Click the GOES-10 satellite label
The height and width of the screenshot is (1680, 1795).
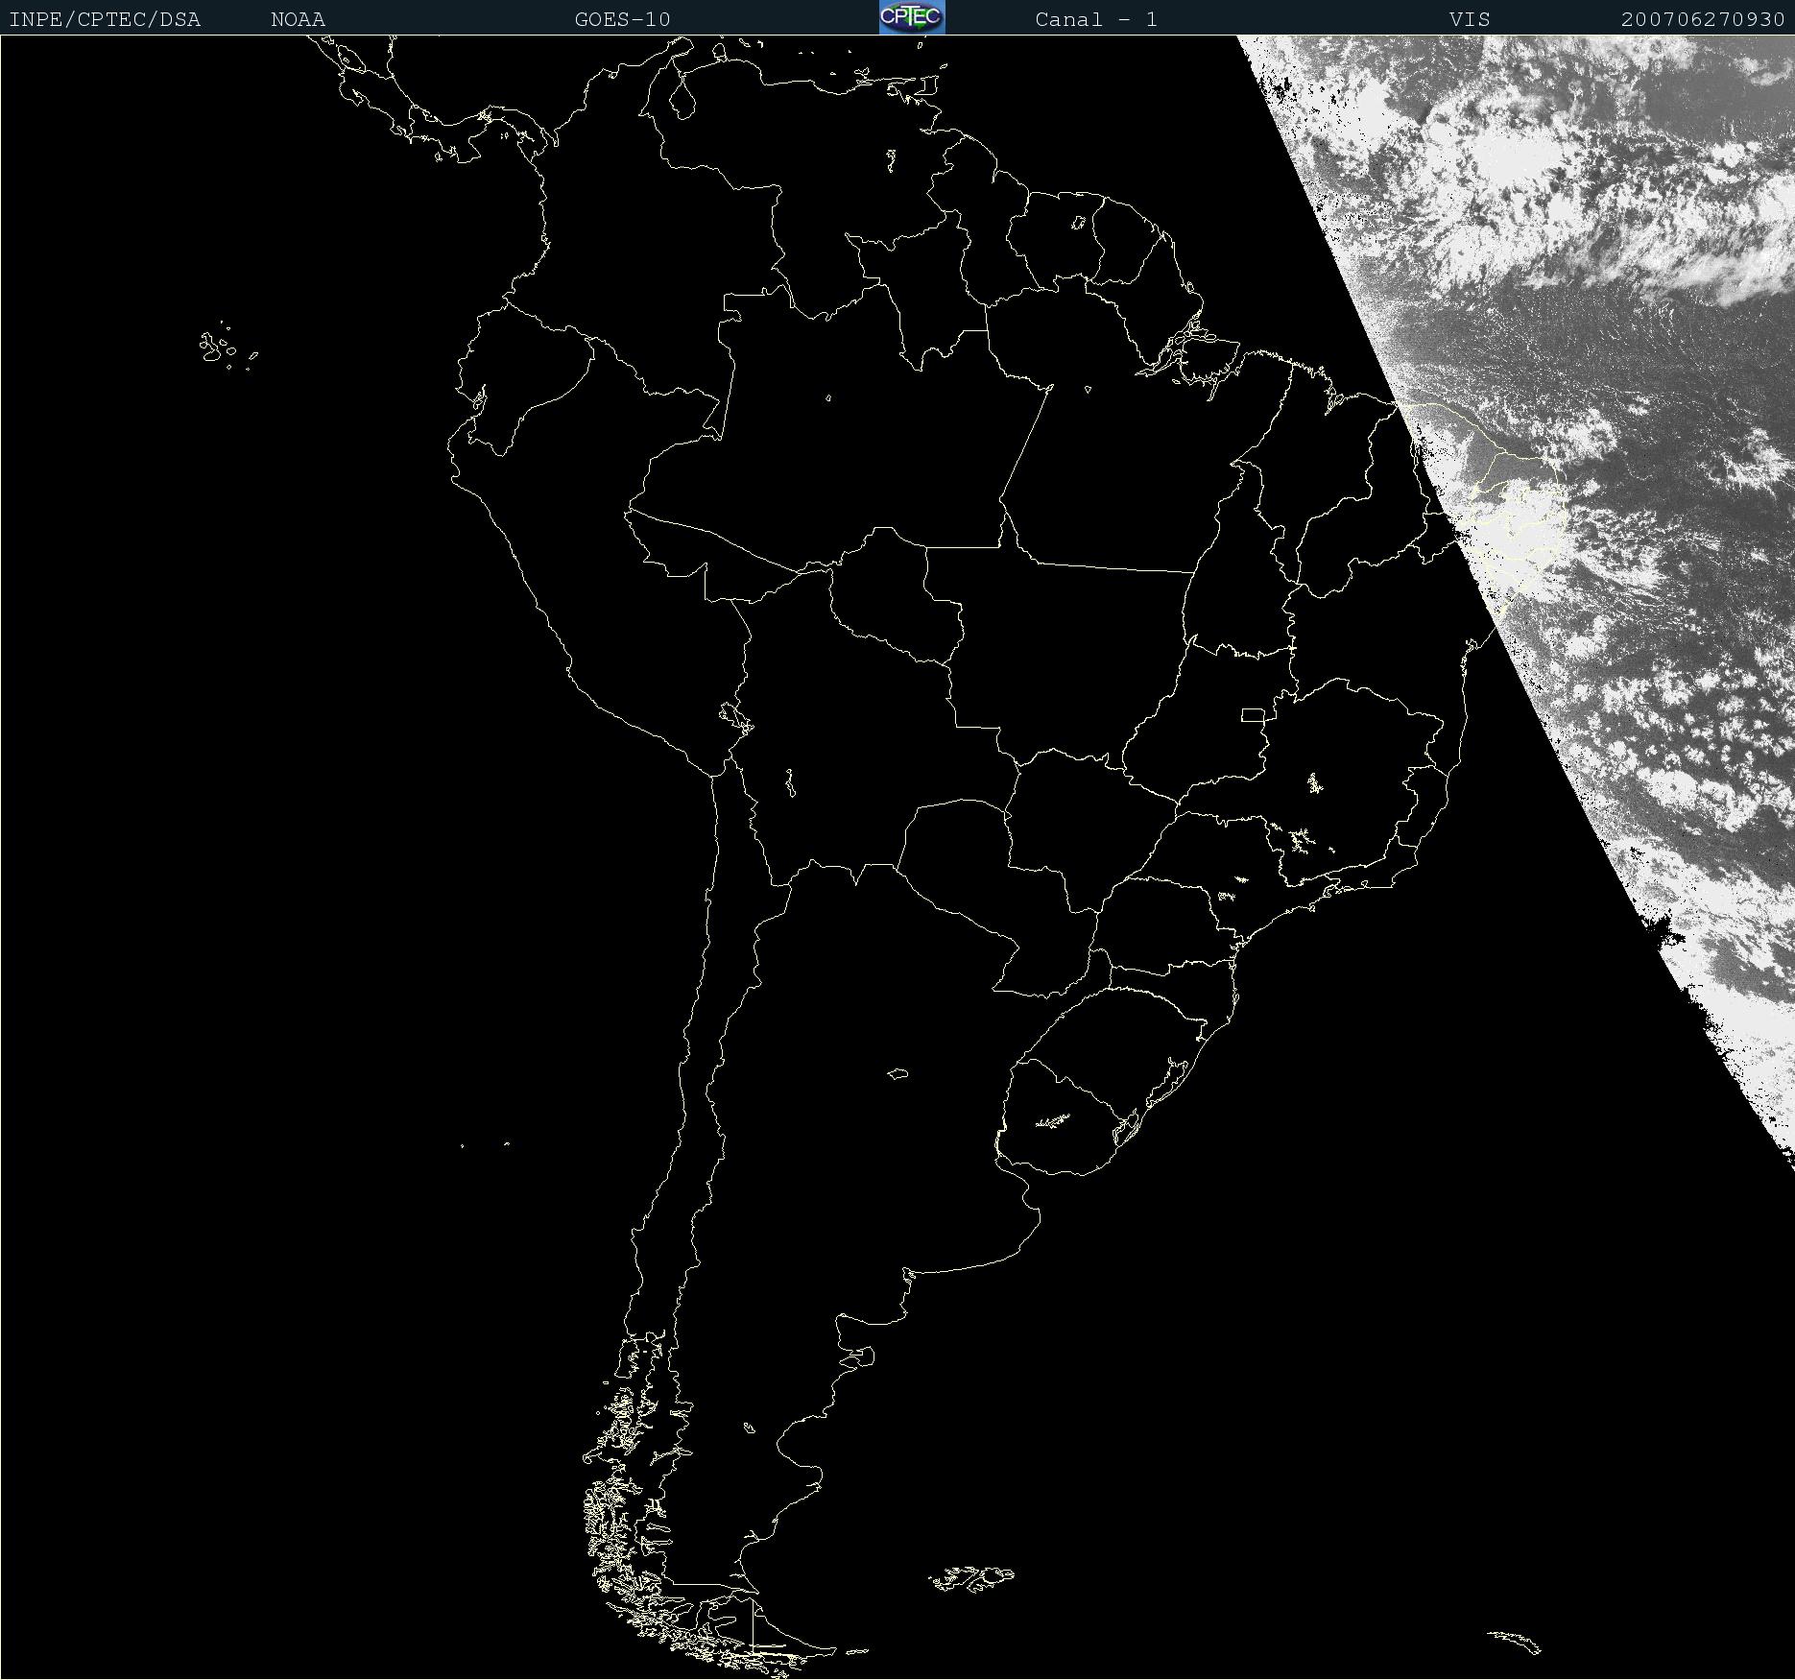pos(623,19)
